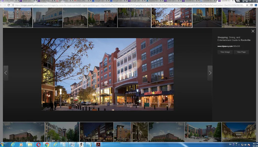Open the www.tripsavvy.com source link

pos(225,46)
